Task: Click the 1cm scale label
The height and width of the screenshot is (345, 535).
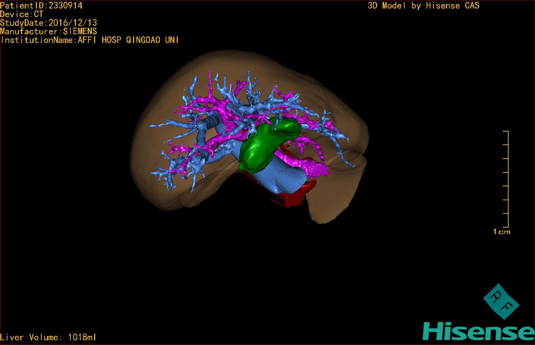Action: point(501,232)
